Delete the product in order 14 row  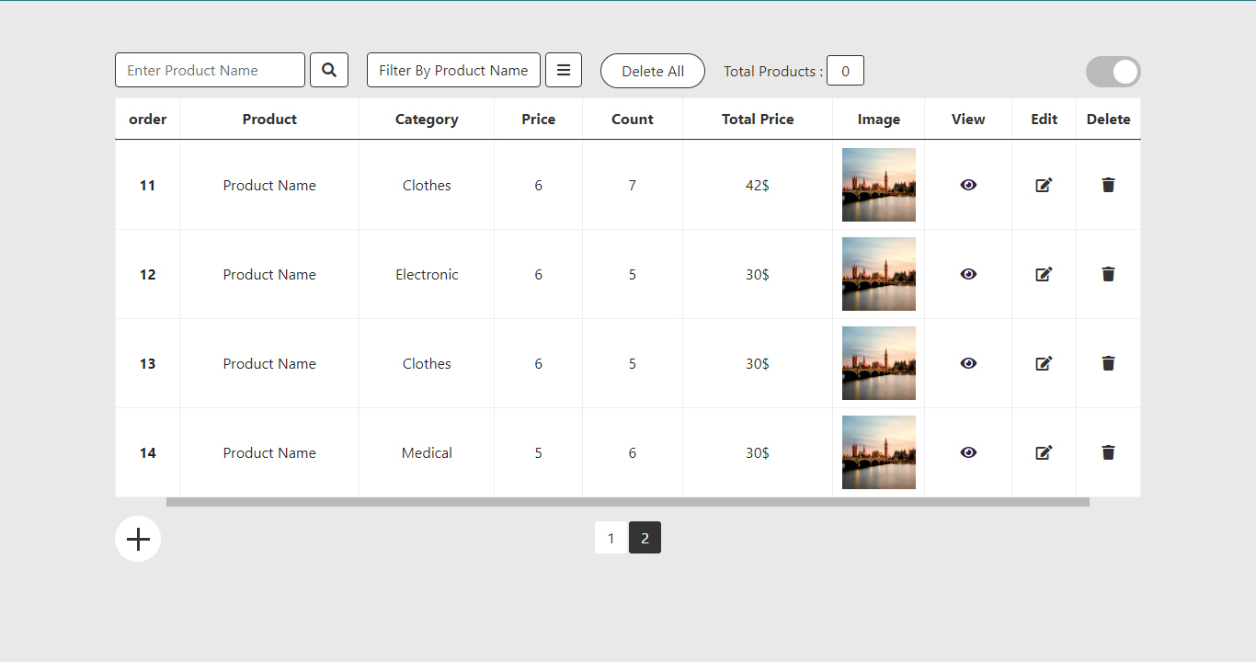(x=1108, y=452)
